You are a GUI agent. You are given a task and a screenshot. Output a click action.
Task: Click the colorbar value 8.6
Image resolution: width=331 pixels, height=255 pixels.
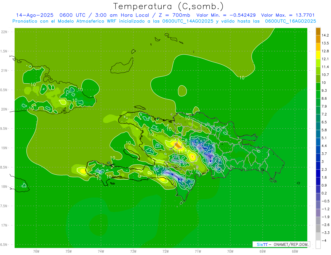point(324,98)
